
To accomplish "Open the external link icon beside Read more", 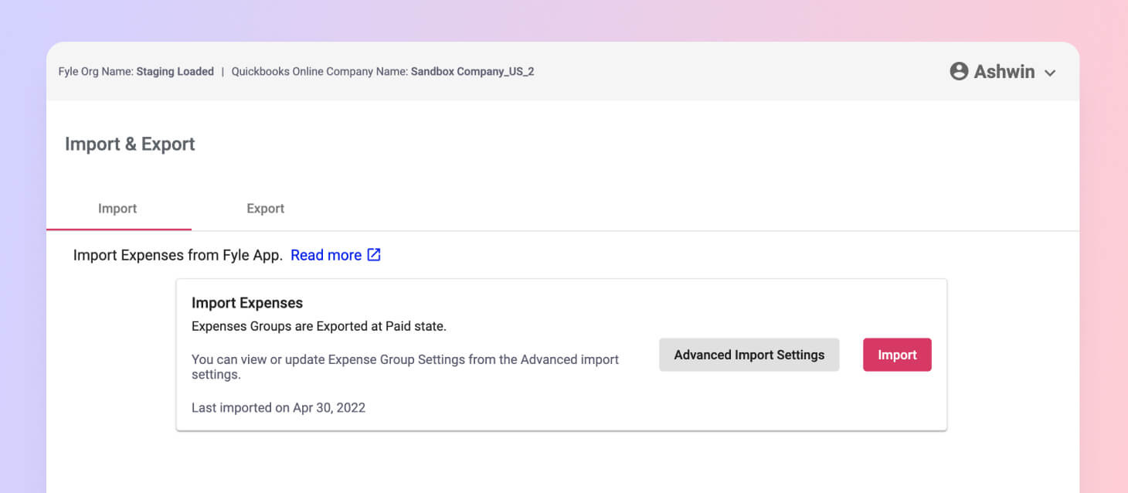I will pos(374,255).
